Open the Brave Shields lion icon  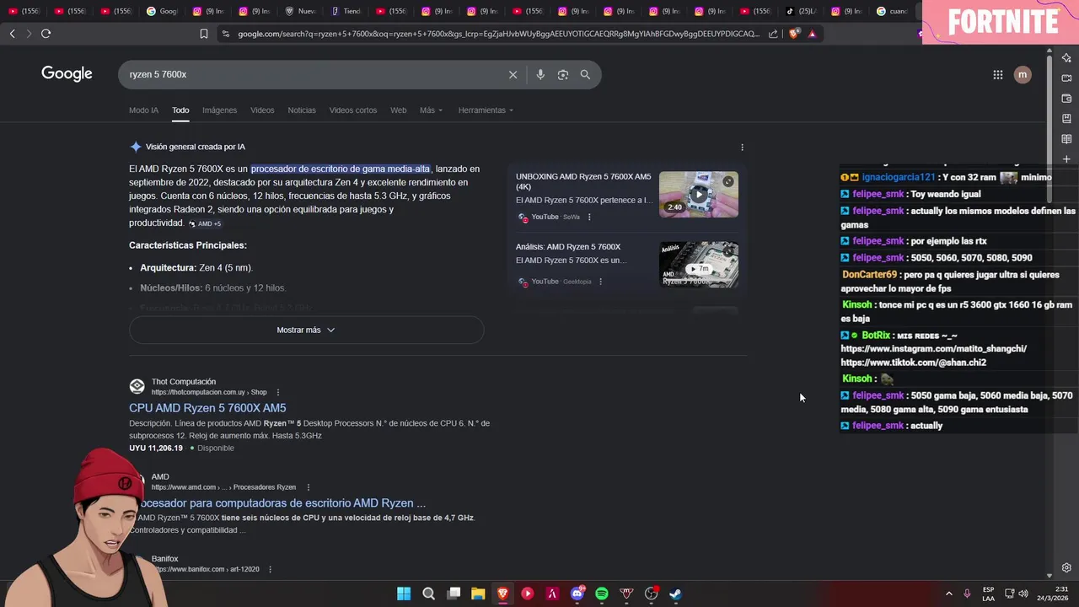click(x=793, y=34)
